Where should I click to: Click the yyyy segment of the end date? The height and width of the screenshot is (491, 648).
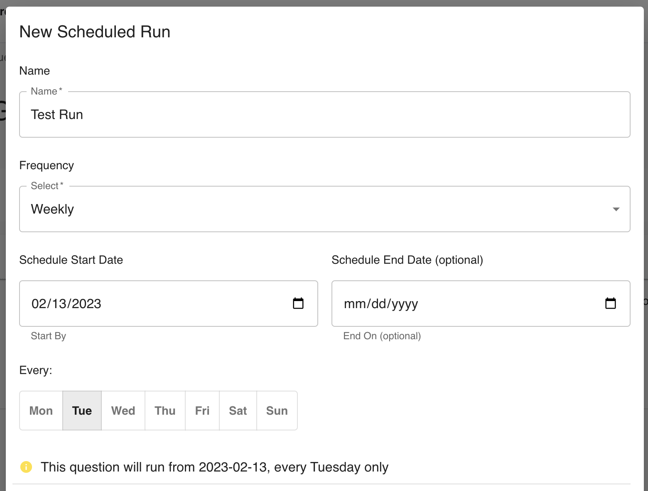pyautogui.click(x=405, y=304)
